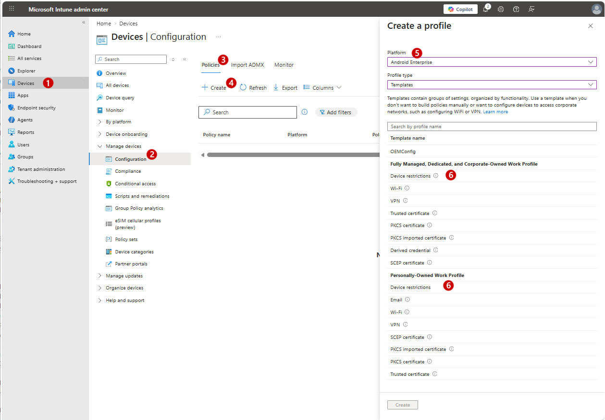Open the Platform dropdown (Android Enterprise)
605x420 pixels.
[492, 62]
